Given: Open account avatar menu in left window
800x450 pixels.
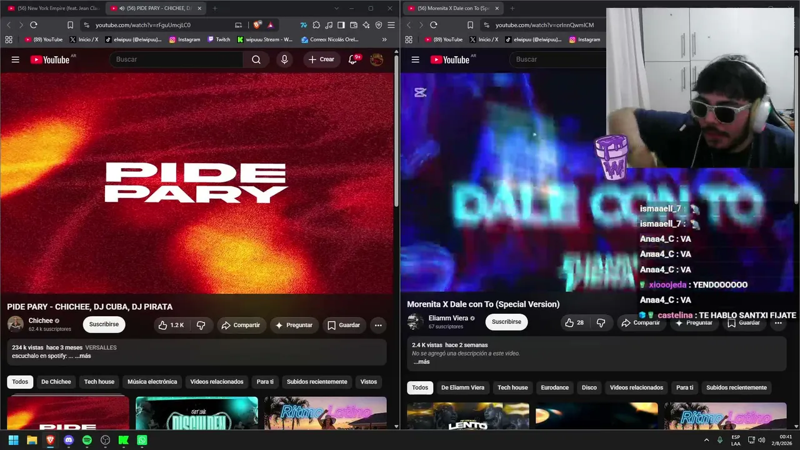Looking at the screenshot, I should (x=376, y=59).
